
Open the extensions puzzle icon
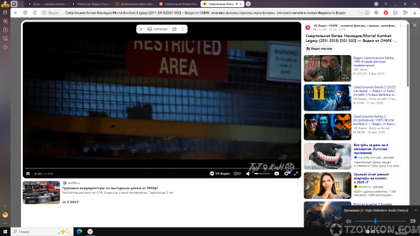click(395, 13)
